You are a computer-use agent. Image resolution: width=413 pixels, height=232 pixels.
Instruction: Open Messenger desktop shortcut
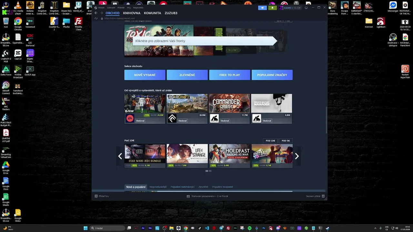point(393,5)
